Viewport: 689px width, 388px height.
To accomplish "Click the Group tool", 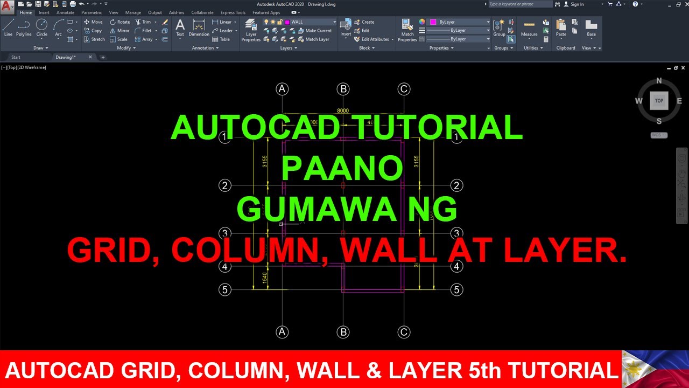I will pyautogui.click(x=500, y=28).
